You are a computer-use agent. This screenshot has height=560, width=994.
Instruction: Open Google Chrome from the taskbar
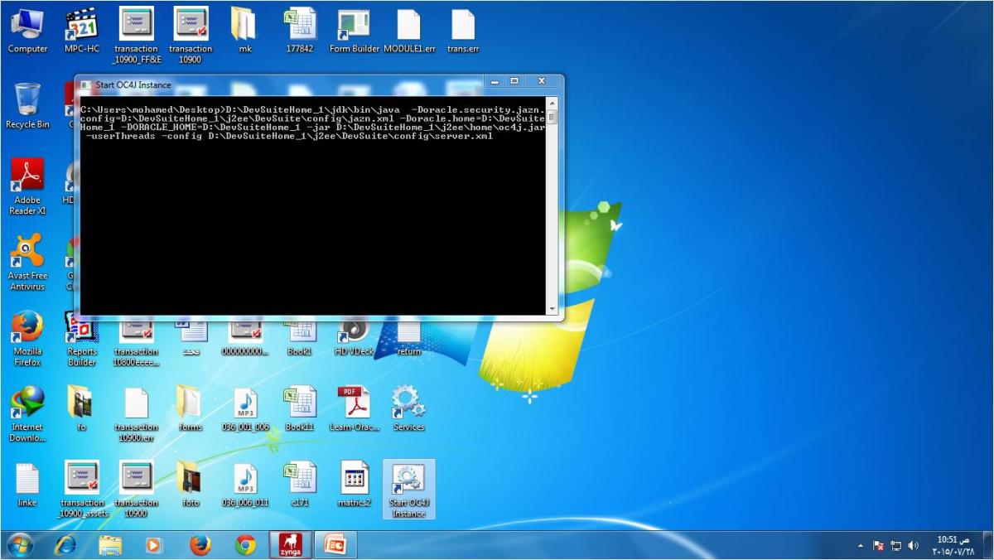pos(245,545)
